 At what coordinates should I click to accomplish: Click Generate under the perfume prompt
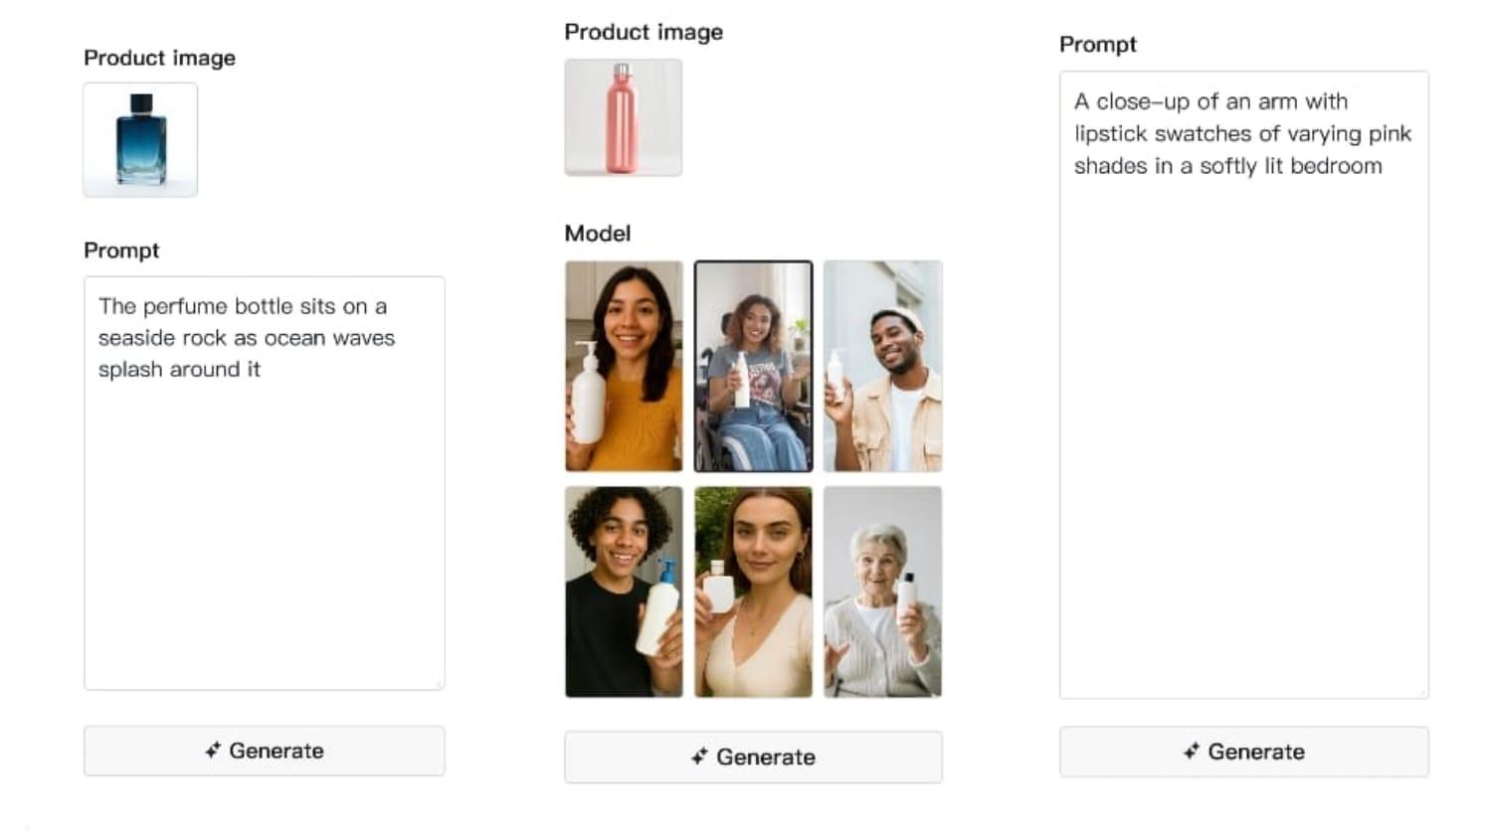pyautogui.click(x=264, y=751)
